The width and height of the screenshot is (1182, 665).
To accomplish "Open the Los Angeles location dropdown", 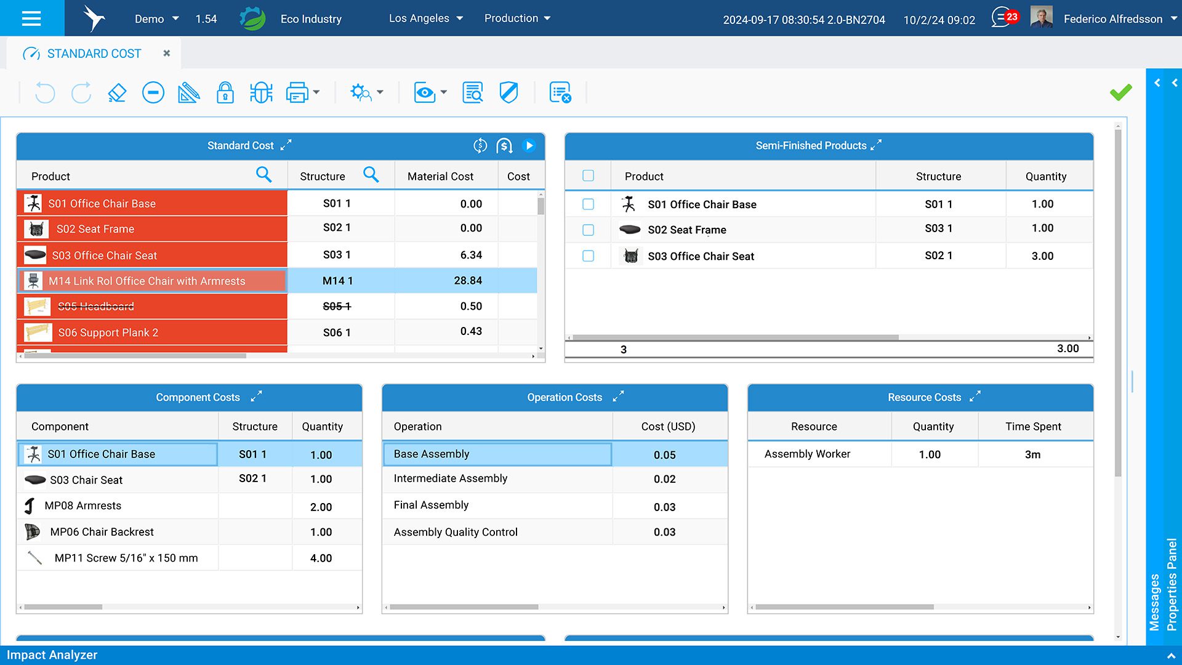I will [x=425, y=18].
